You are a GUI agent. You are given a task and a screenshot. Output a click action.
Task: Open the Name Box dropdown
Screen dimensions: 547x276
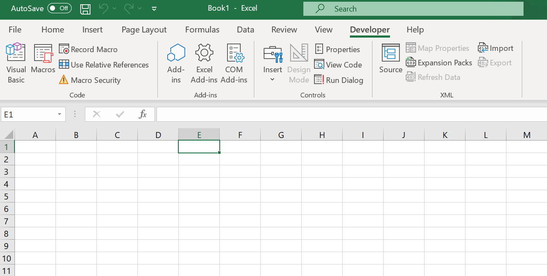tap(59, 114)
